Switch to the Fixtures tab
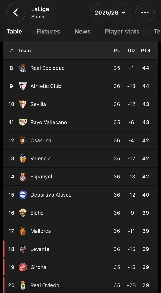 (48, 31)
